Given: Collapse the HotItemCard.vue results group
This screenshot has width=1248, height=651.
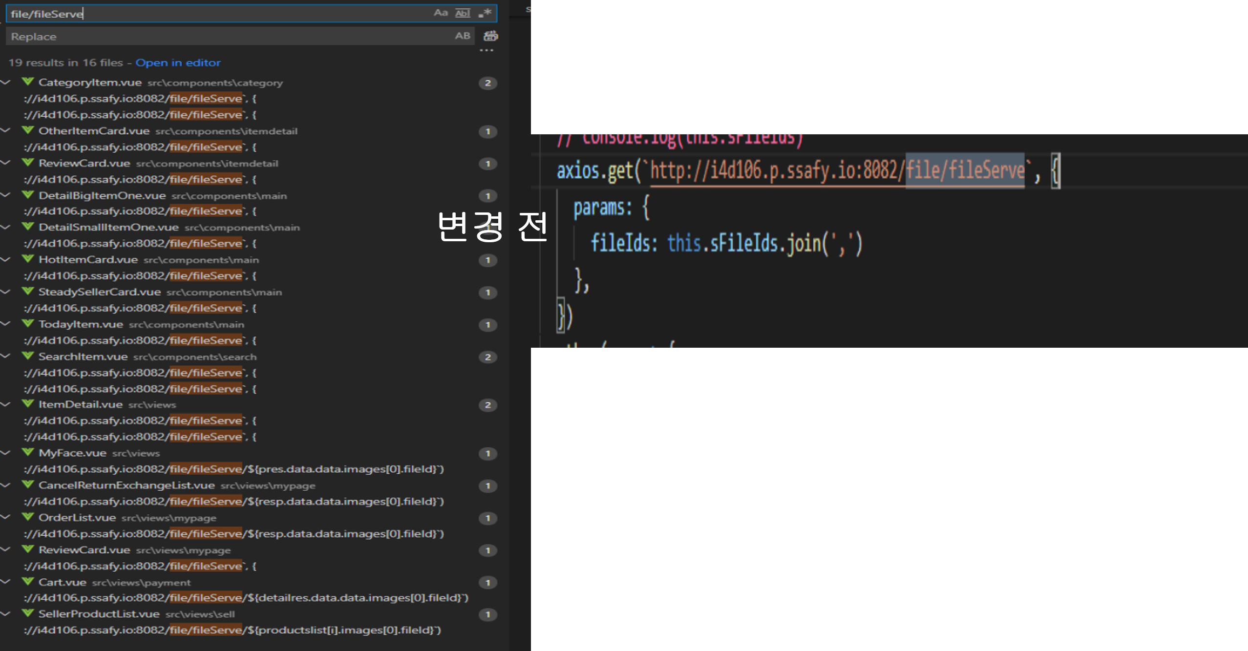Looking at the screenshot, I should [x=6, y=260].
